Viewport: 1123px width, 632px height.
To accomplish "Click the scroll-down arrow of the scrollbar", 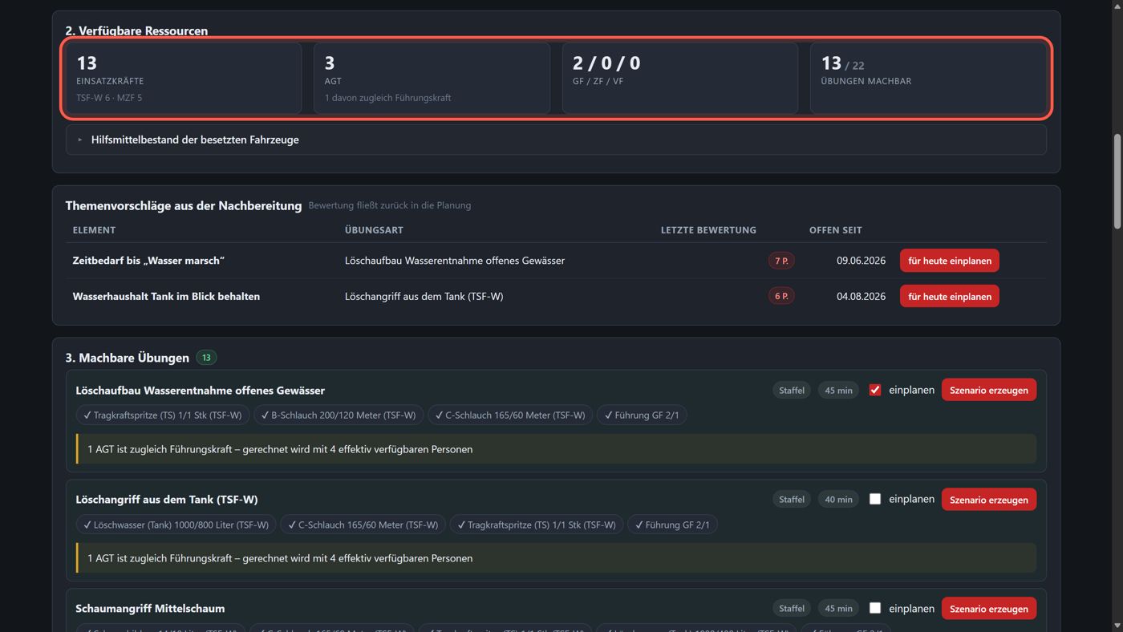I will [x=1117, y=626].
